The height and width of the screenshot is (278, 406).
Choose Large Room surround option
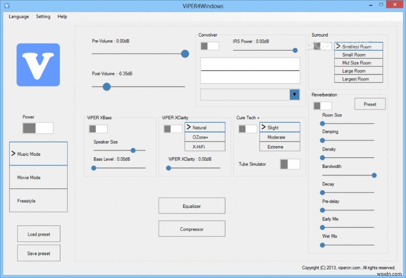[359, 71]
